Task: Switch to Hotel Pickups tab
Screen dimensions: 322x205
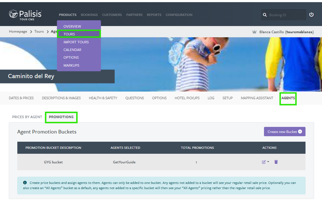Action: click(187, 98)
